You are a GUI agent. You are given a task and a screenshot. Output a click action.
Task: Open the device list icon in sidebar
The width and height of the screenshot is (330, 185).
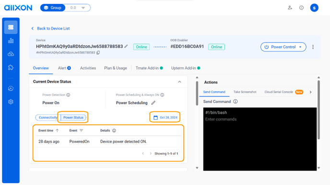point(11,27)
